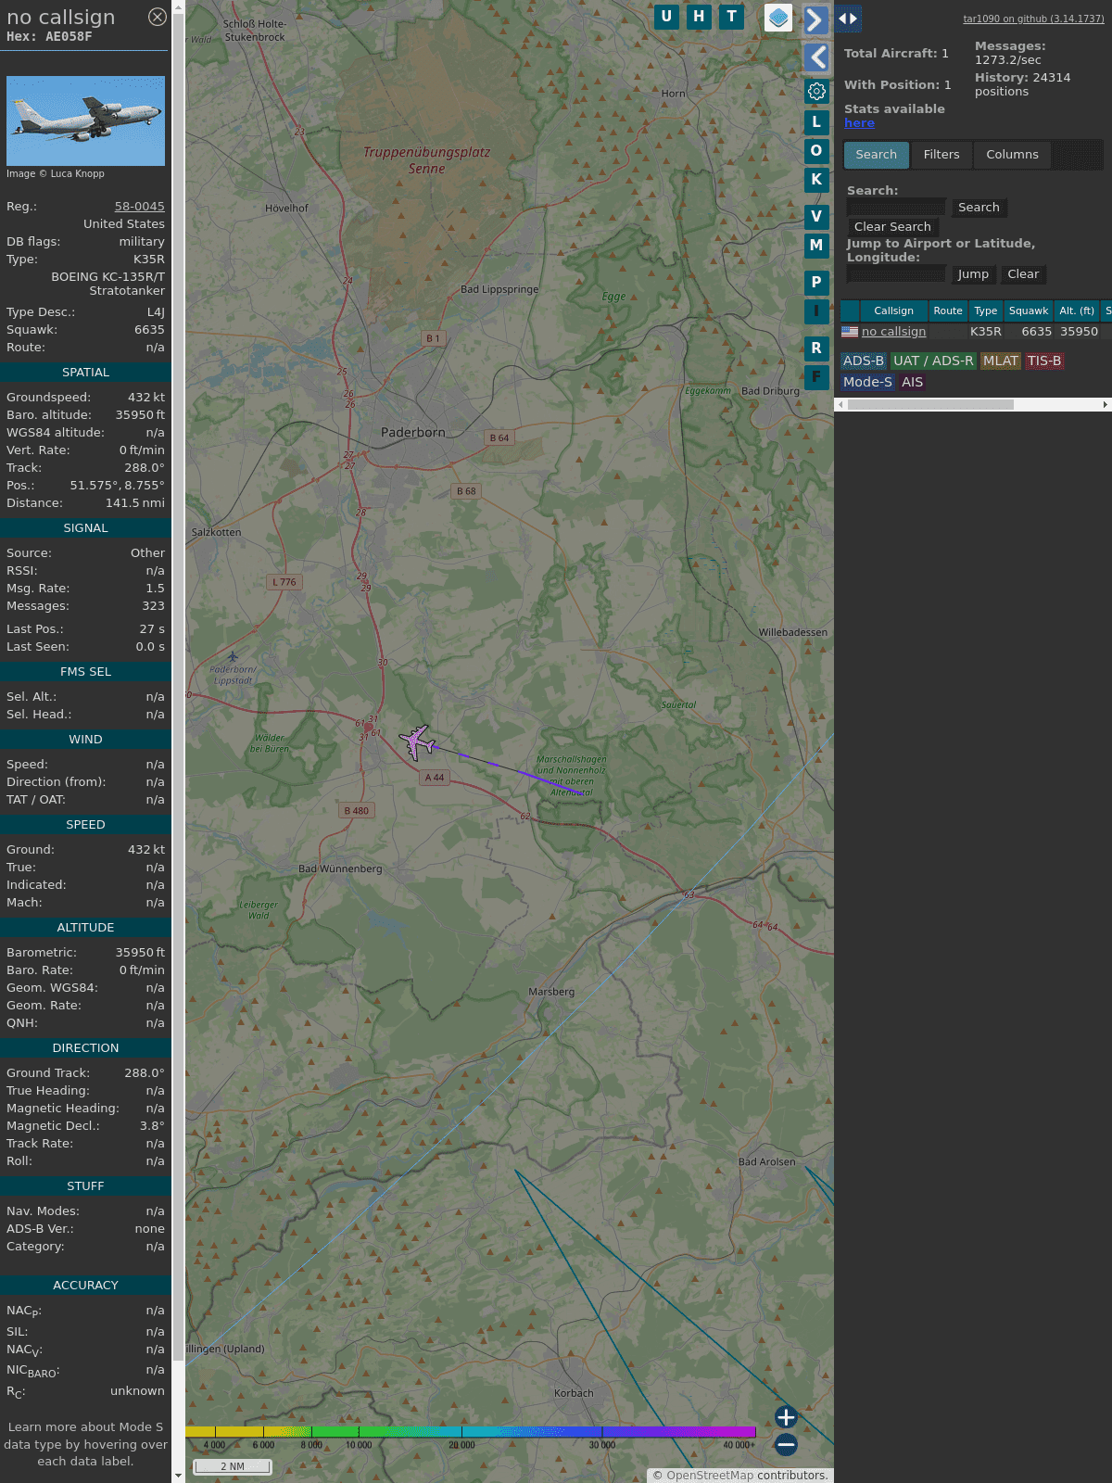Click the altitude color scale bar
The width and height of the screenshot is (1112, 1483).
(471, 1432)
